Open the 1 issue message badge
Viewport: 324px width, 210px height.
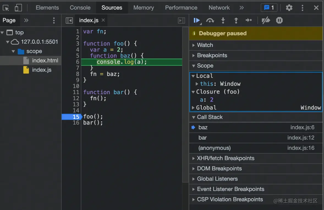coord(269,8)
